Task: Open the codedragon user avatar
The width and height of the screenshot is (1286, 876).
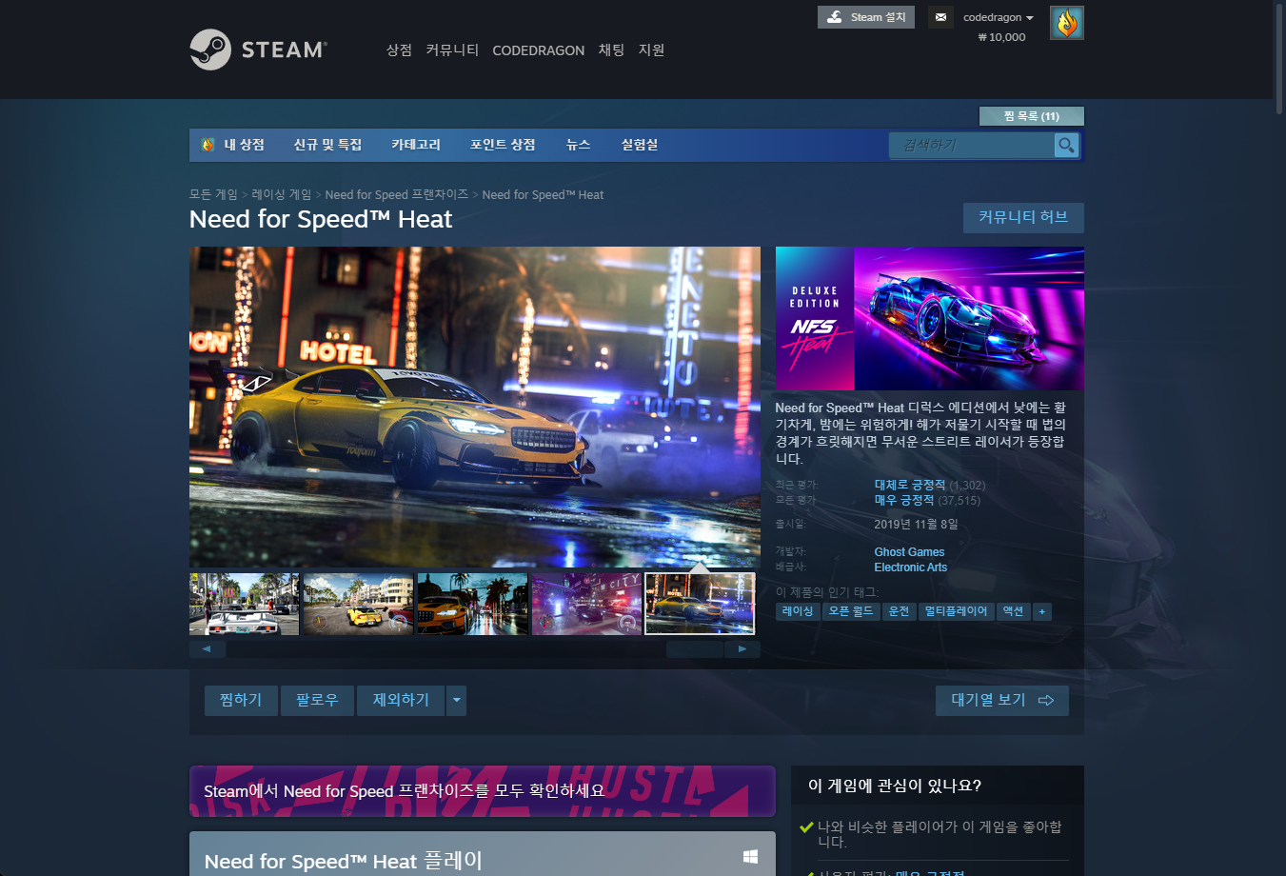Action: (x=1067, y=23)
